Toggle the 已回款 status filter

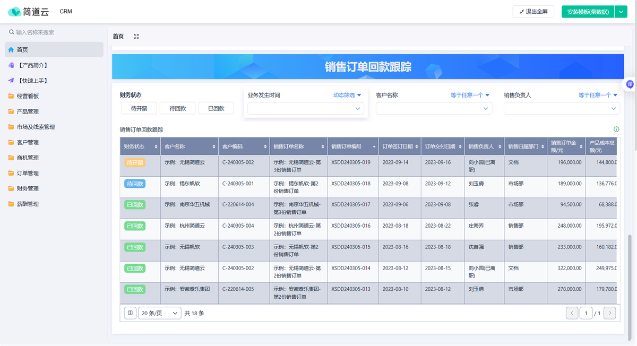click(x=216, y=108)
